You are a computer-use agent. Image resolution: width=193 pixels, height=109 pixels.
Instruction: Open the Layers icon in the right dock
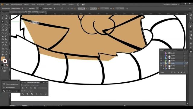click(191, 52)
